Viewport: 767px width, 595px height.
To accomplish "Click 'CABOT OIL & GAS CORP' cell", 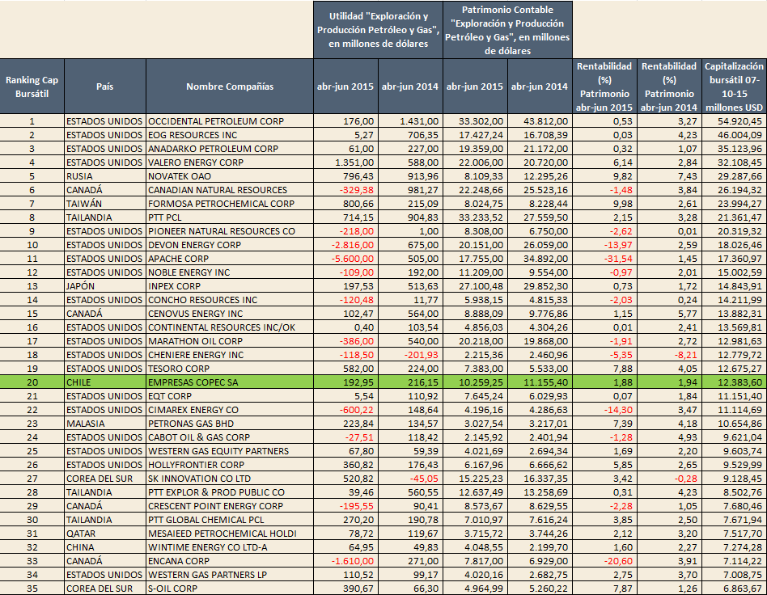I will click(230, 437).
